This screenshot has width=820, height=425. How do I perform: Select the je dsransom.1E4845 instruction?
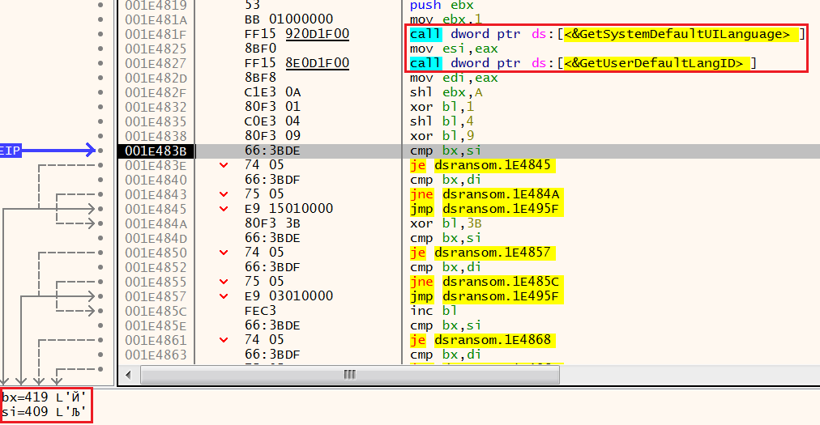pyautogui.click(x=480, y=165)
